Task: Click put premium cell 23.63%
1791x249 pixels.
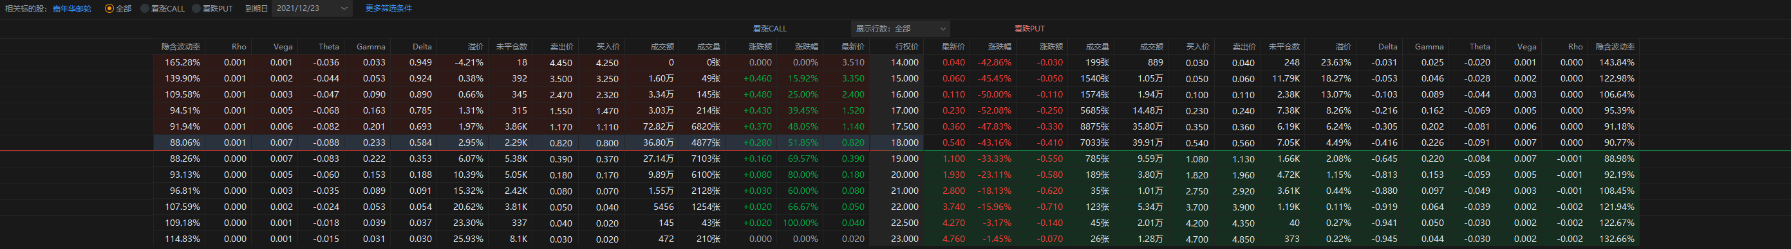Action: [x=1336, y=62]
